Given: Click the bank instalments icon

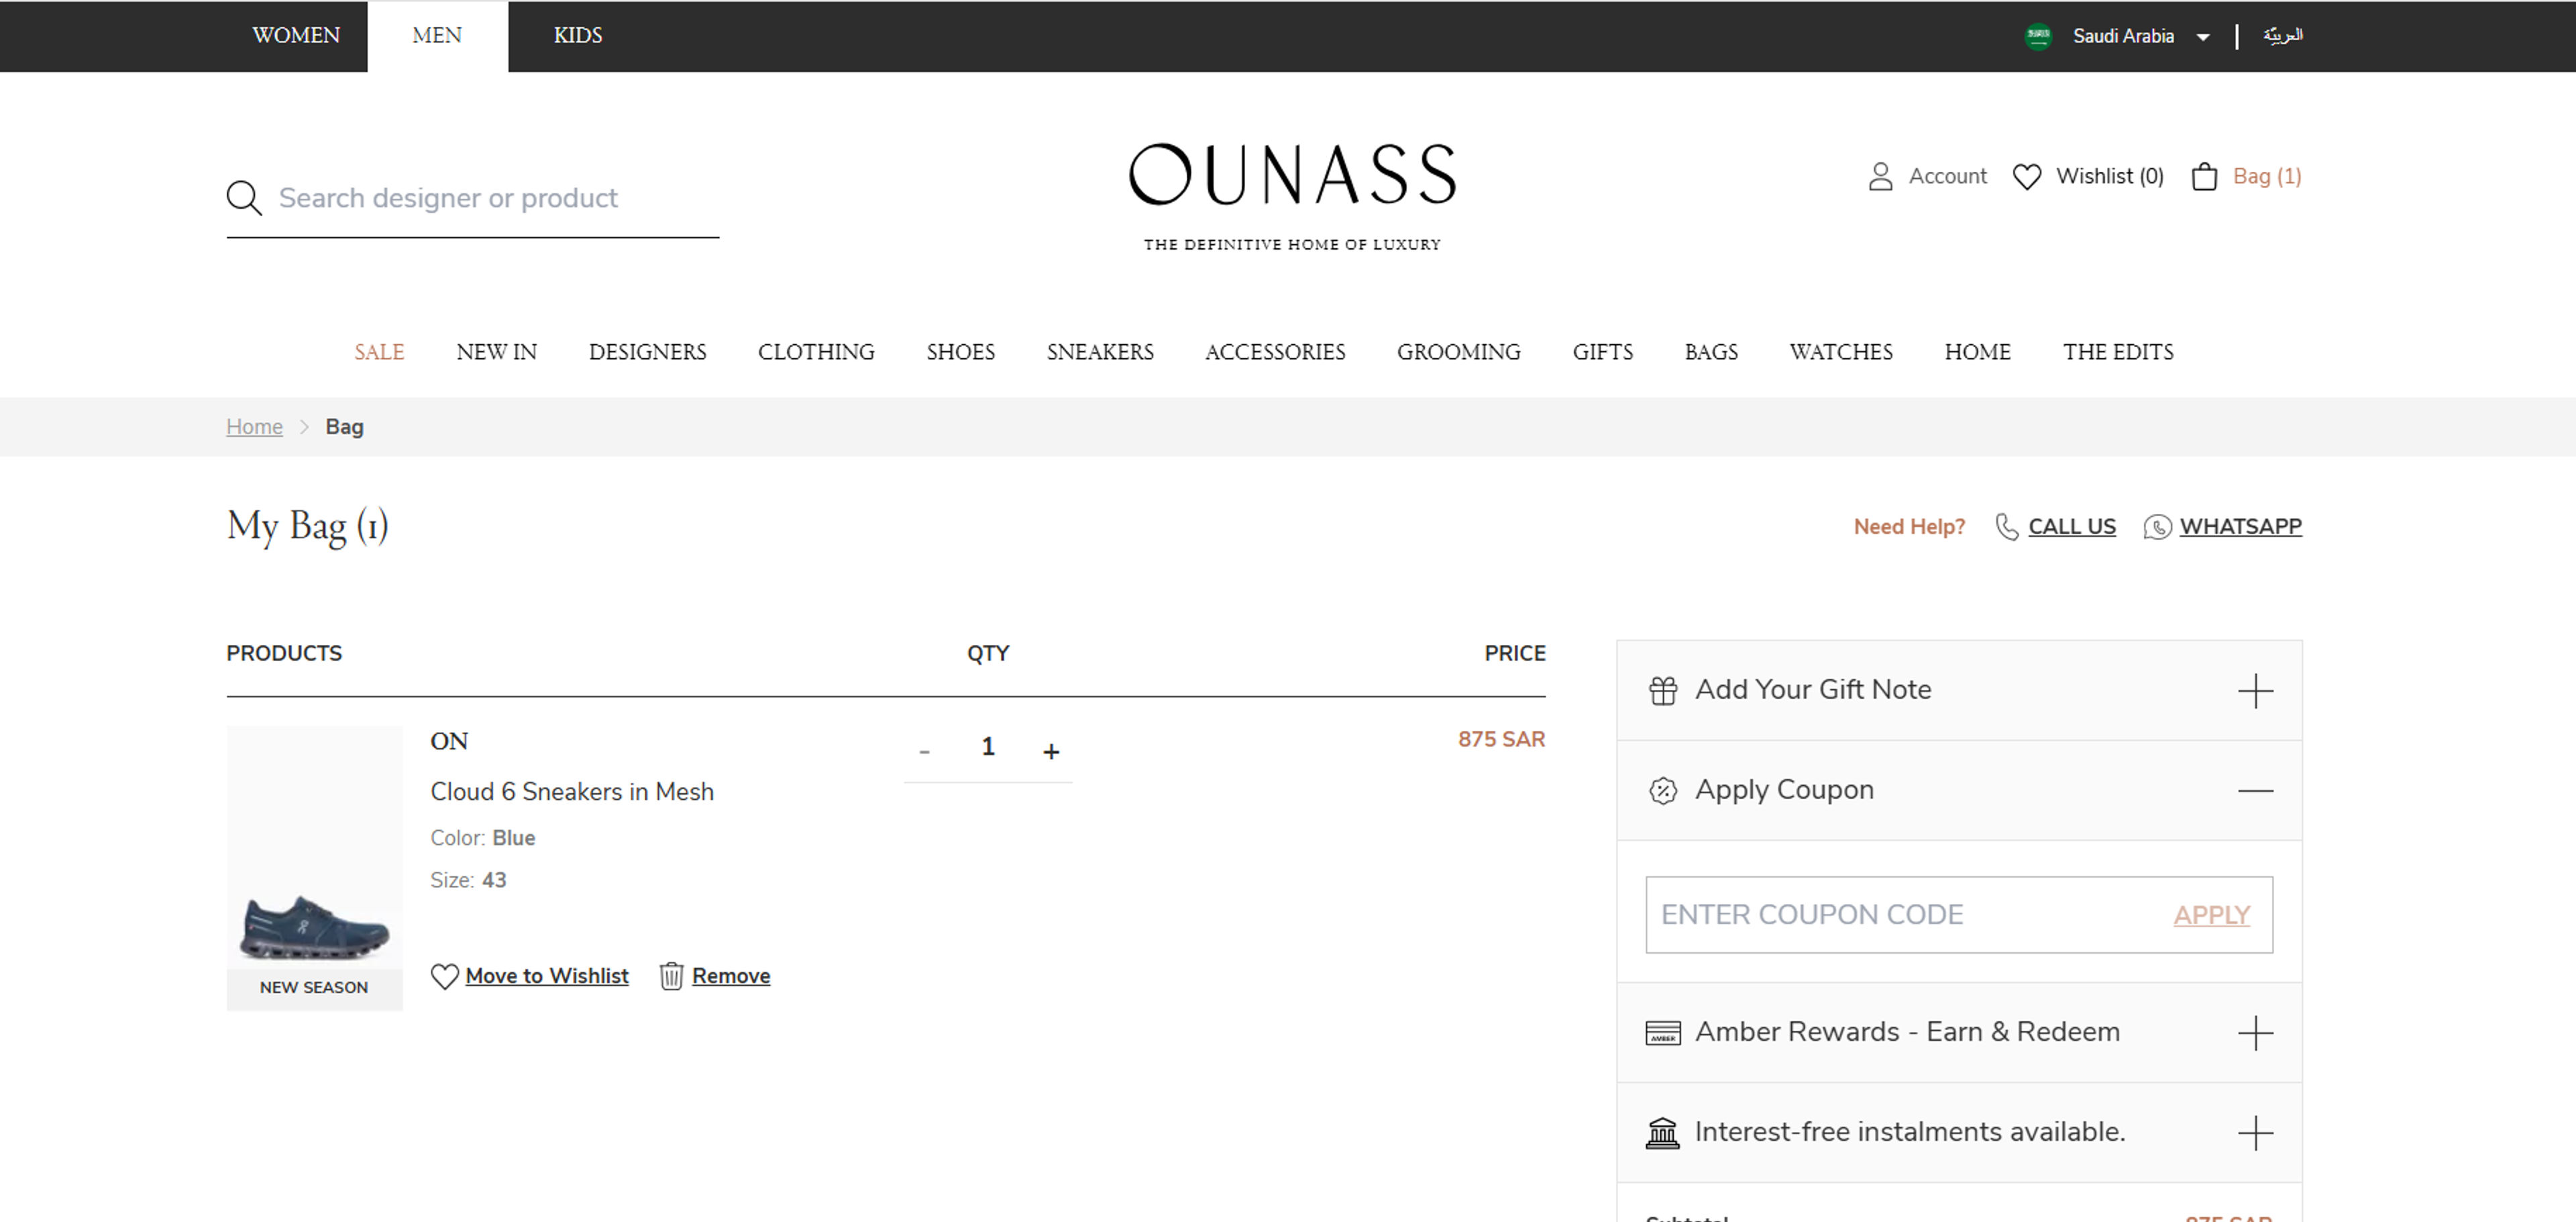Looking at the screenshot, I should (x=1663, y=1133).
